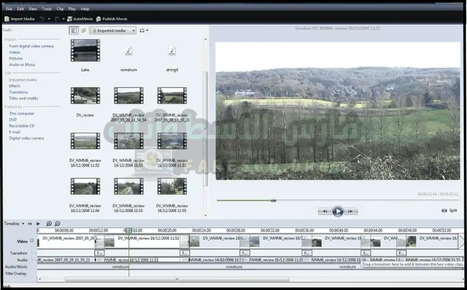467x290 pixels.
Task: Click the Undo arrow icon
Action: coord(42,19)
